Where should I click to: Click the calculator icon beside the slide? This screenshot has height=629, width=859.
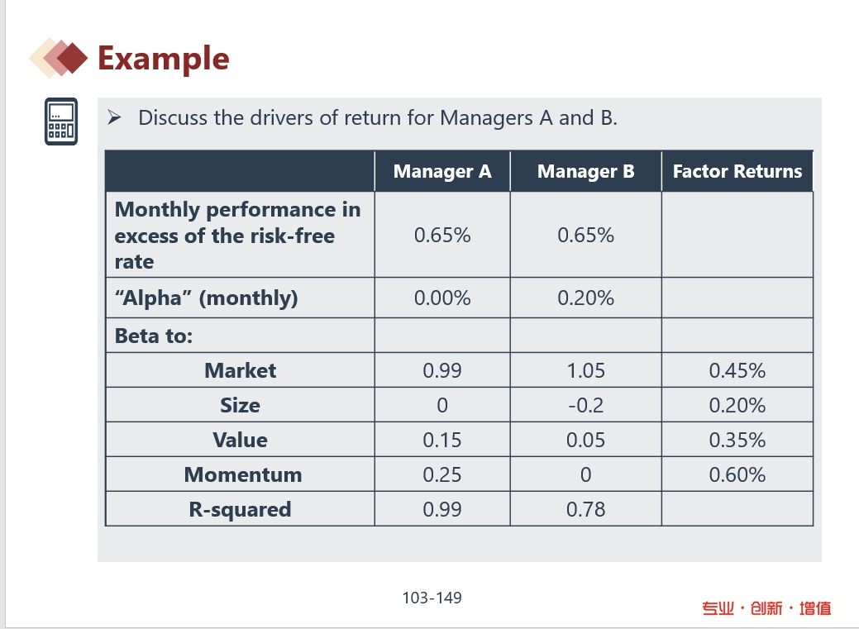[x=61, y=122]
